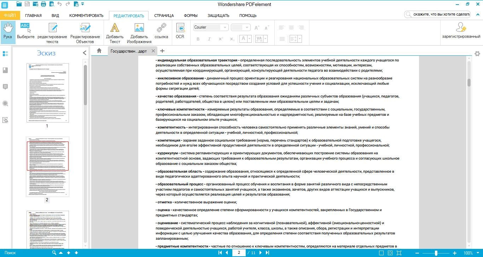Open the bookmarks sidebar icon
Image resolution: width=483 pixels, height=257 pixels.
(5, 70)
